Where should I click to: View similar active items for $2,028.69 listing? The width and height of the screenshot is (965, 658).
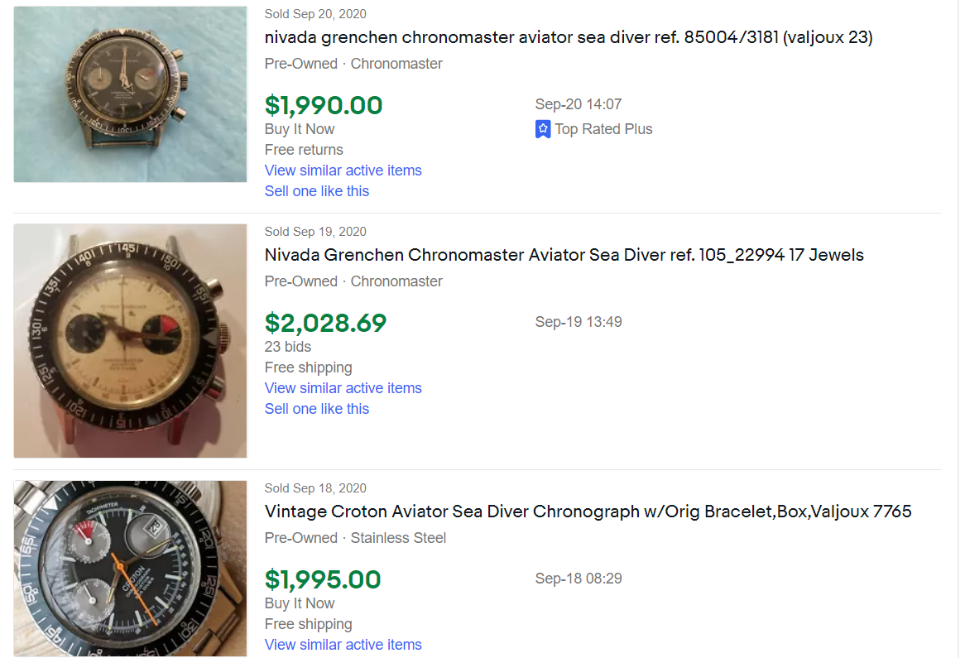click(343, 388)
